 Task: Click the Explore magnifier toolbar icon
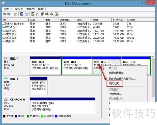point(52,14)
